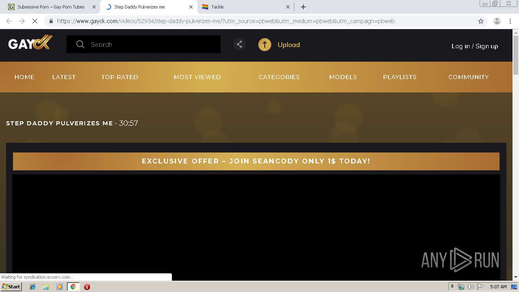This screenshot has height=292, width=519.
Task: Focus the site Search field
Action: [144, 44]
